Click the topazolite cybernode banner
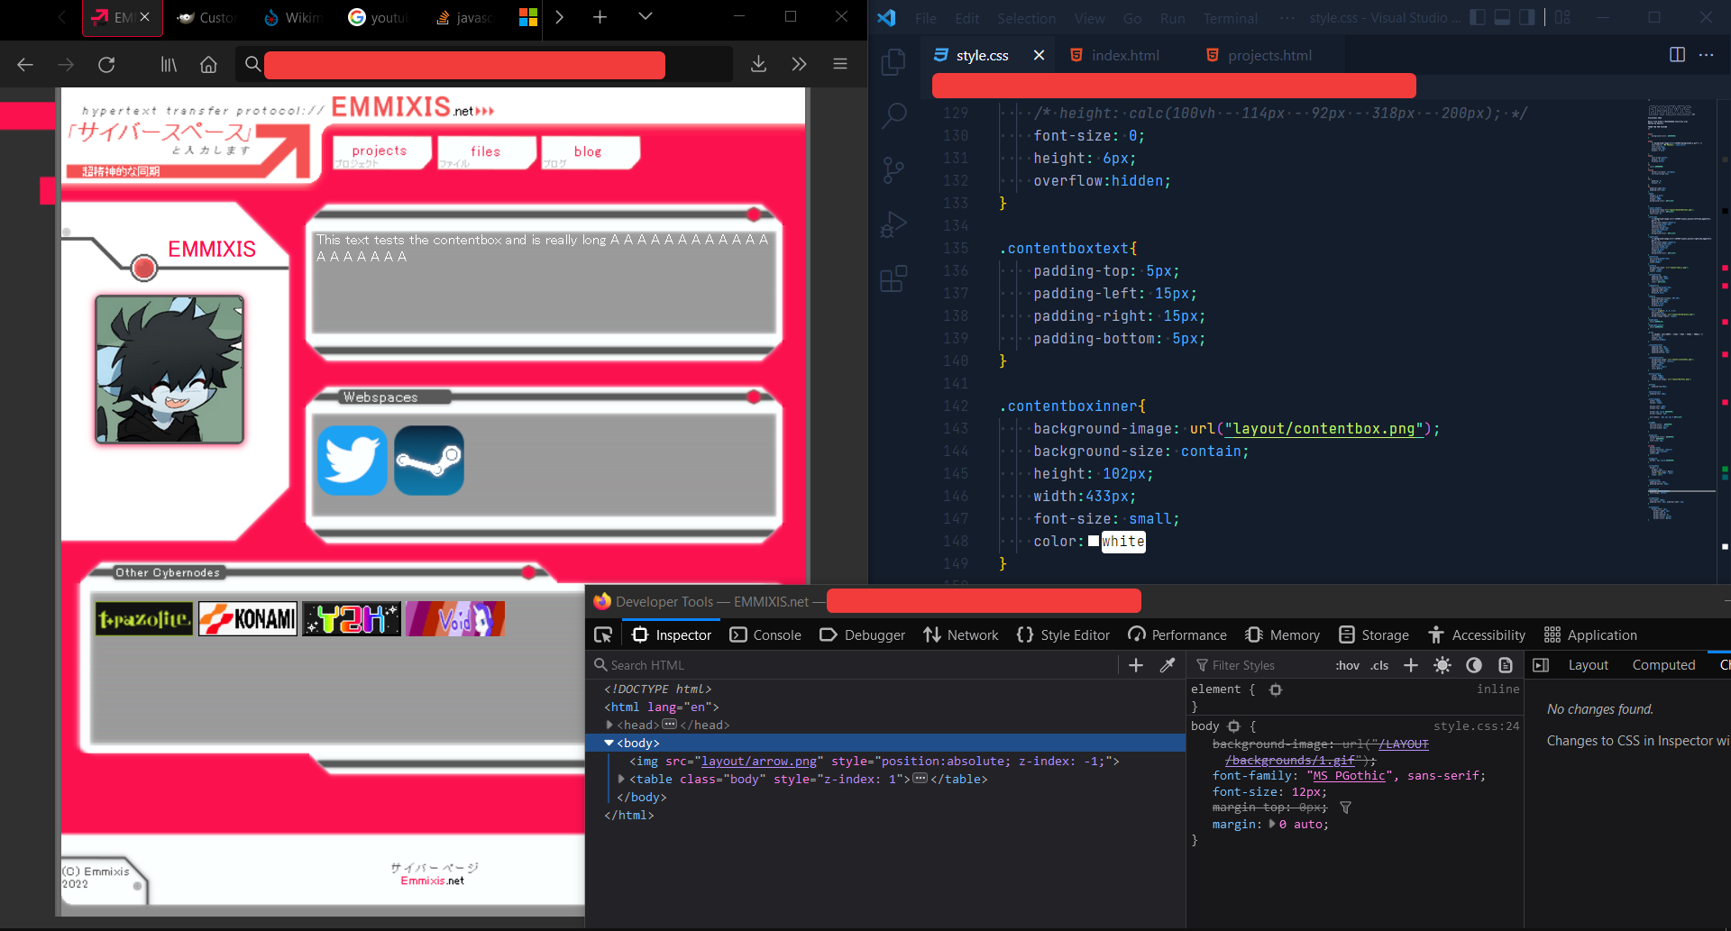Image resolution: width=1731 pixels, height=931 pixels. pos(144,619)
